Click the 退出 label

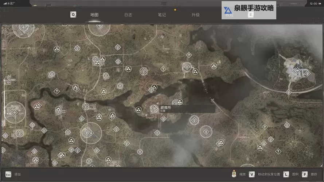pyautogui.click(x=17, y=174)
